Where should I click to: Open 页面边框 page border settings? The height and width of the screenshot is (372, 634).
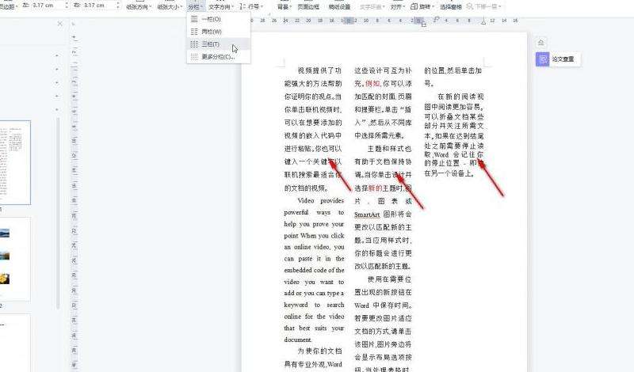[308, 6]
